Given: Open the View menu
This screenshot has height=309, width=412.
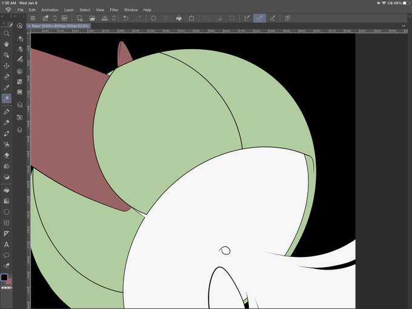Looking at the screenshot, I should tap(100, 10).
